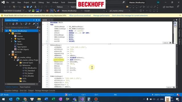Open the Error List tab
Image resolution: width=182 pixels, height=102 pixels.
(23, 91)
